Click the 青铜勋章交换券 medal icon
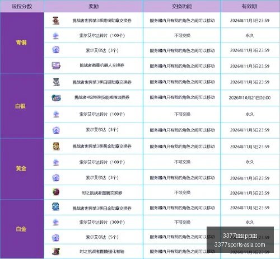 coord(55,21)
